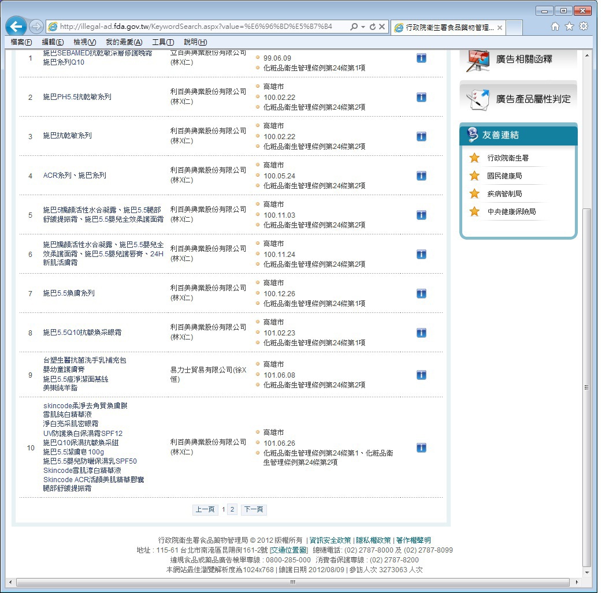
Task: Click product text 施巴5.5Q10抗皺煥采眼霜
Action: pyautogui.click(x=82, y=332)
